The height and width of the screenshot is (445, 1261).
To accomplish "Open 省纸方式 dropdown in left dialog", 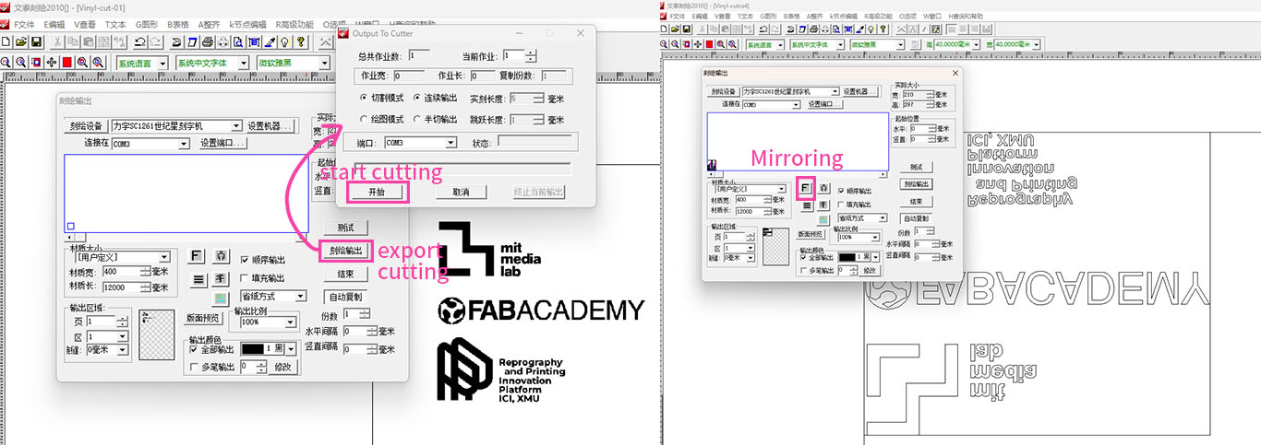I will 273,297.
